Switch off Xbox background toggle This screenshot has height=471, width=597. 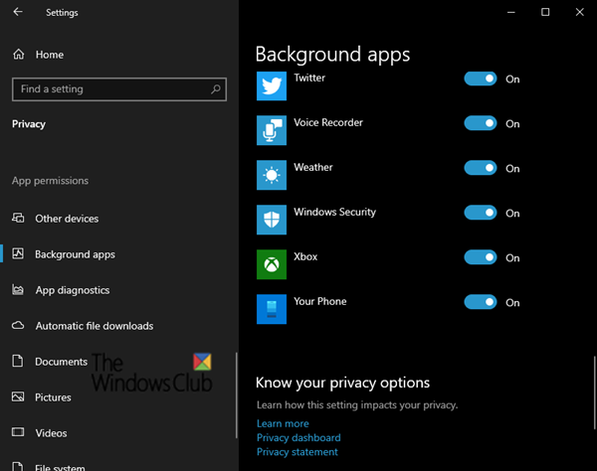coord(481,257)
